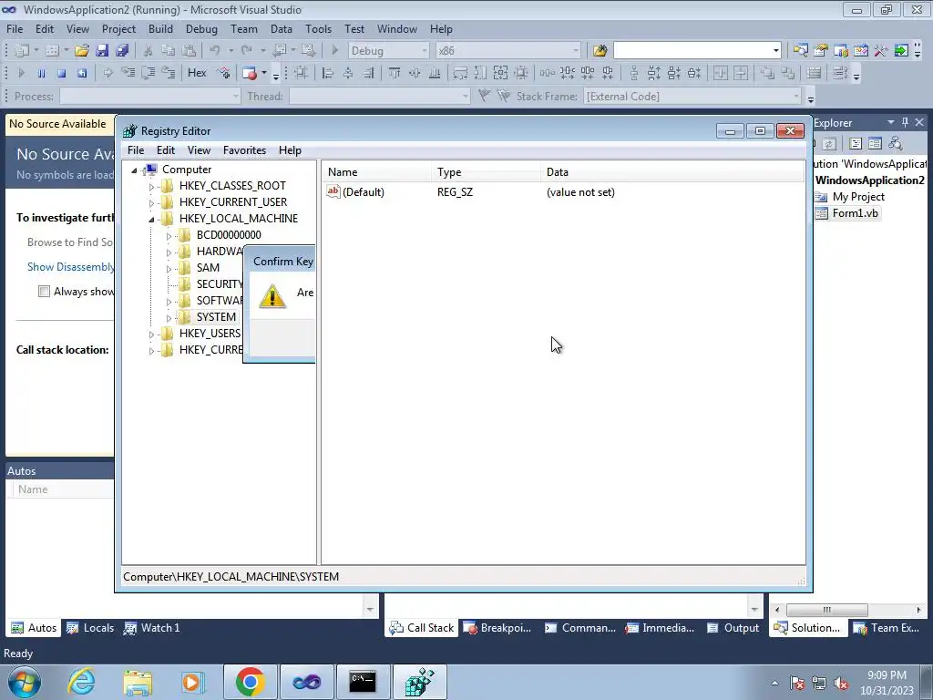
Task: Toggle auto-hide pin on Solution Explorer
Action: point(905,122)
